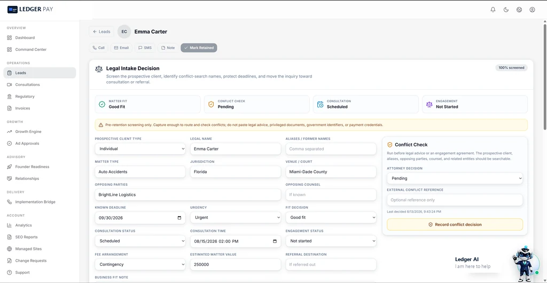Click the globe icon in header
The image size is (547, 283).
[519, 10]
